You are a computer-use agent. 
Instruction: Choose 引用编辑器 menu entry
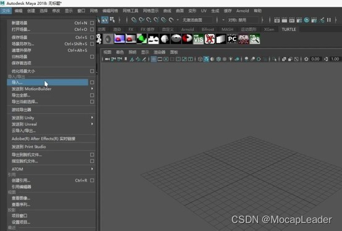coord(51,187)
